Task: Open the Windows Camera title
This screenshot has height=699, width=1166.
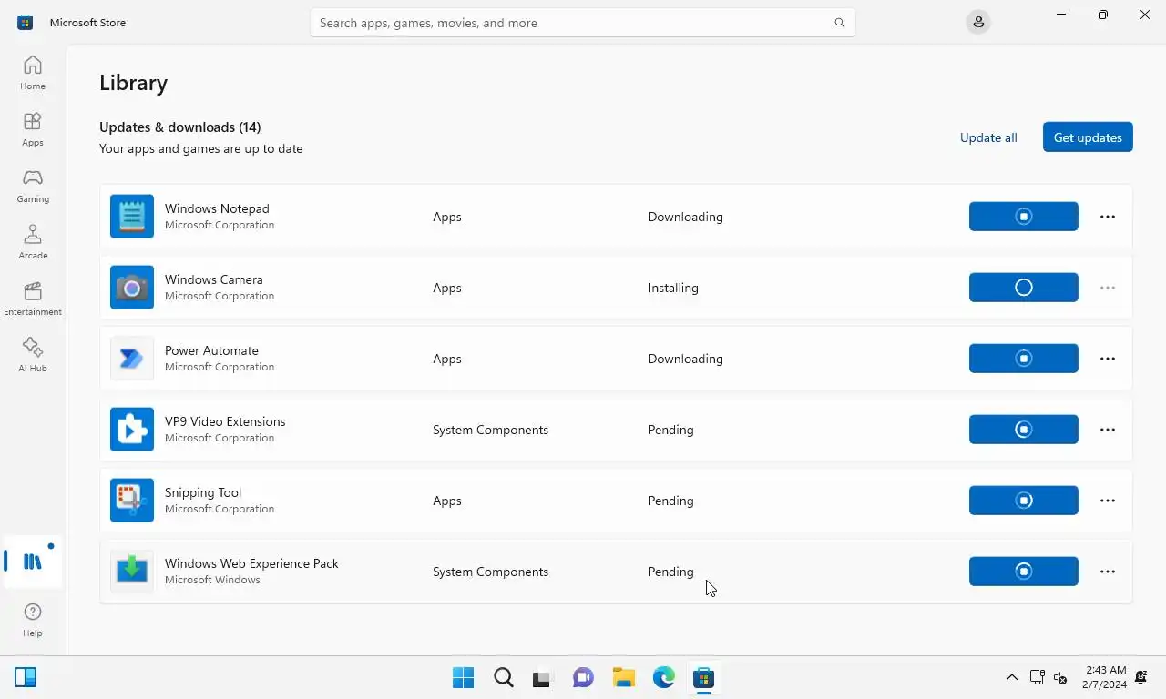Action: click(214, 279)
